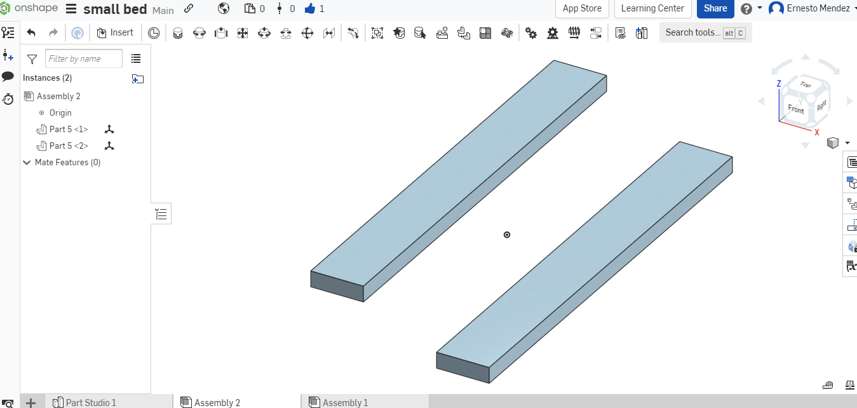This screenshot has height=408, width=857.
Task: Open the Measure tool at bottom right
Action: [827, 384]
